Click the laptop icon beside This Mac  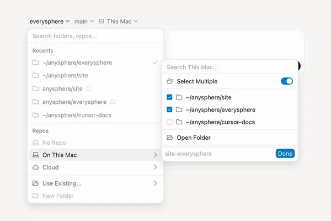click(x=102, y=21)
